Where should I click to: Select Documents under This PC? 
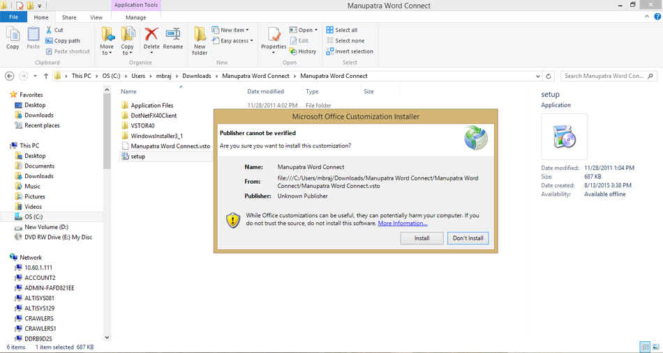click(x=39, y=166)
